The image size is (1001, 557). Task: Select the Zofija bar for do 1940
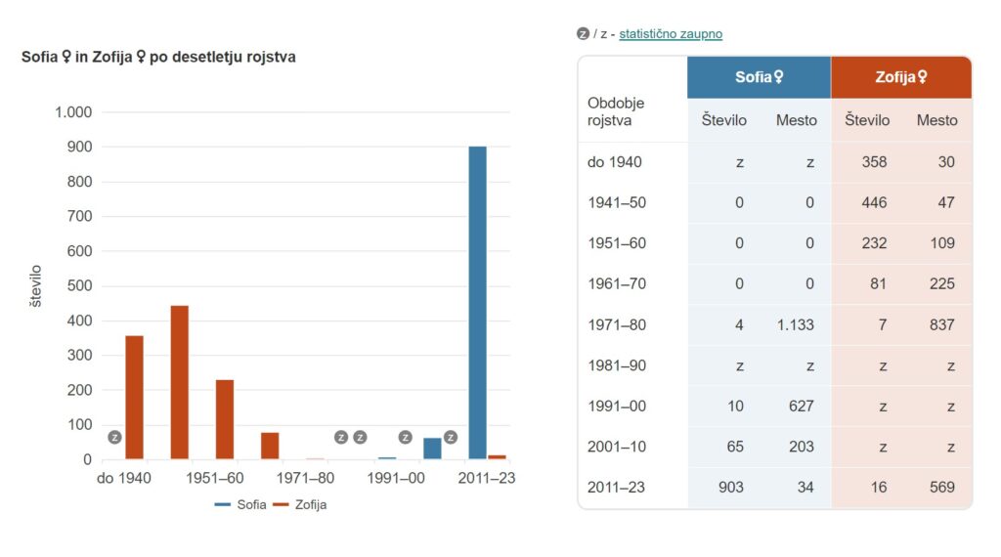(x=134, y=397)
